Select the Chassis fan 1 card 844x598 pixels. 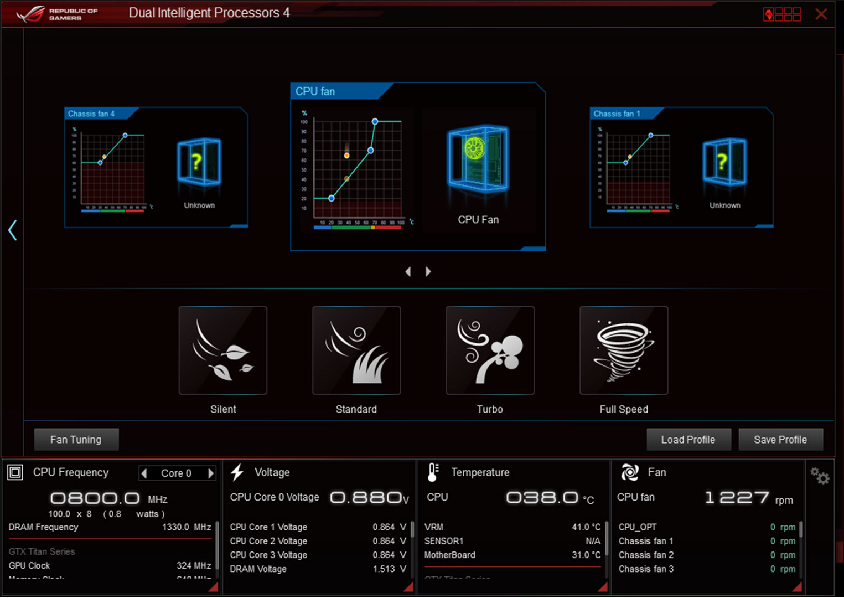(681, 167)
